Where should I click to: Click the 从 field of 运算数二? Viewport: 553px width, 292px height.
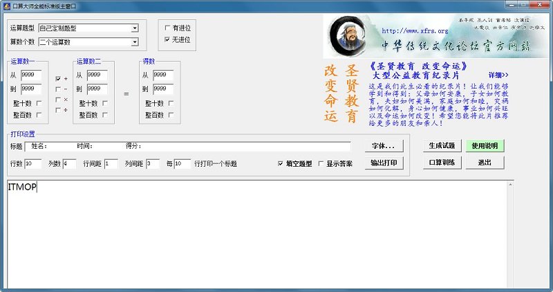97,75
